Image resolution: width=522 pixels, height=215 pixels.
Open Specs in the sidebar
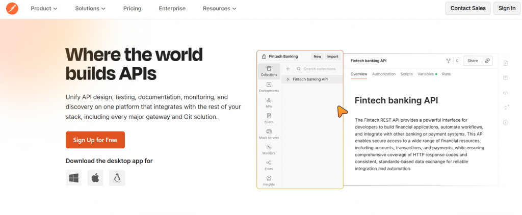(269, 119)
